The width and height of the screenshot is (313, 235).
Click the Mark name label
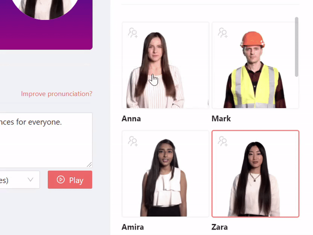click(221, 119)
